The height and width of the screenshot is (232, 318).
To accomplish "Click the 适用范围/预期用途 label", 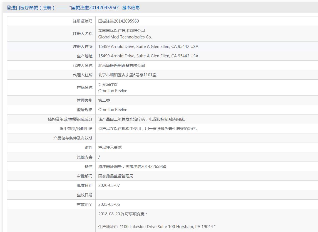I will pos(76,129).
